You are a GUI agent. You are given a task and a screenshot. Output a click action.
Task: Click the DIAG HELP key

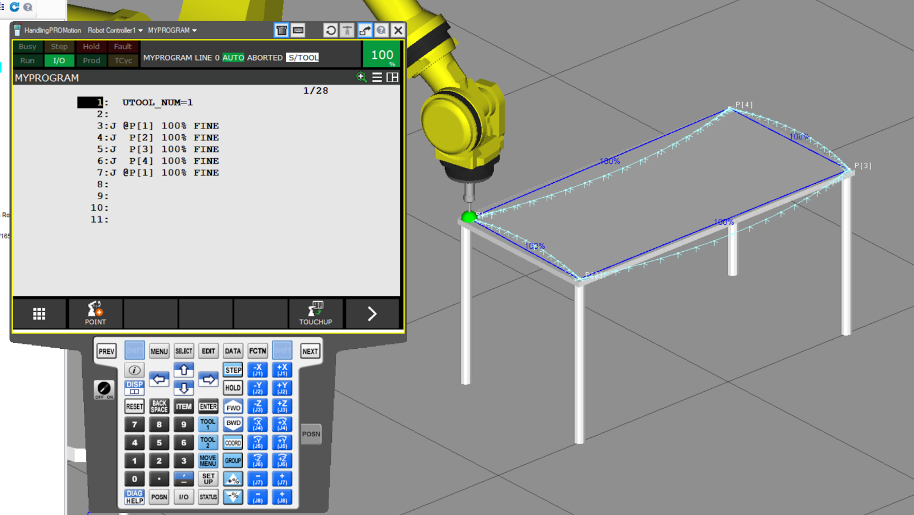(134, 497)
